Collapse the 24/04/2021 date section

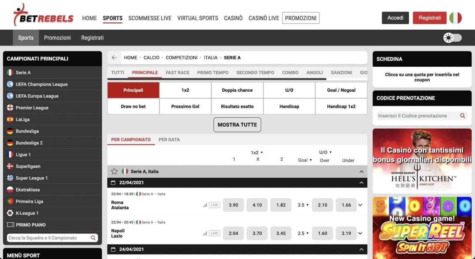(x=361, y=249)
